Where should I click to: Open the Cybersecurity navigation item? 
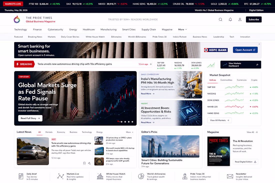tap(55, 29)
